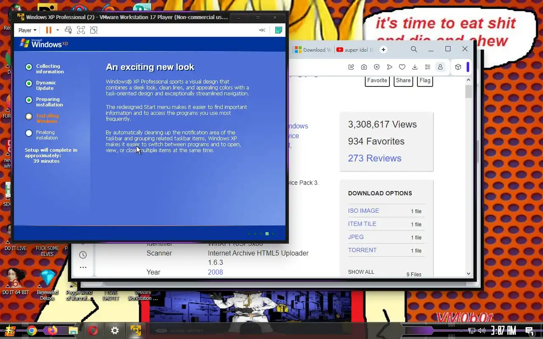This screenshot has width=543, height=339.
Task: Open a new browser tab
Action: [383, 50]
